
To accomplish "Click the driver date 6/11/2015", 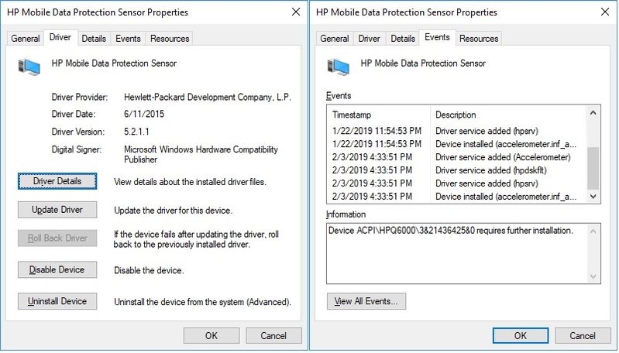I will [x=144, y=115].
